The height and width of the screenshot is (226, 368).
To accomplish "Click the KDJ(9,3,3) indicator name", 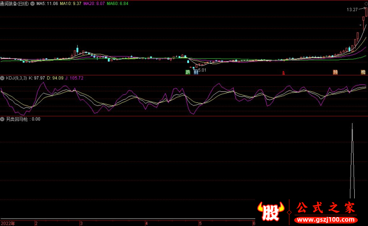I will point(17,78).
